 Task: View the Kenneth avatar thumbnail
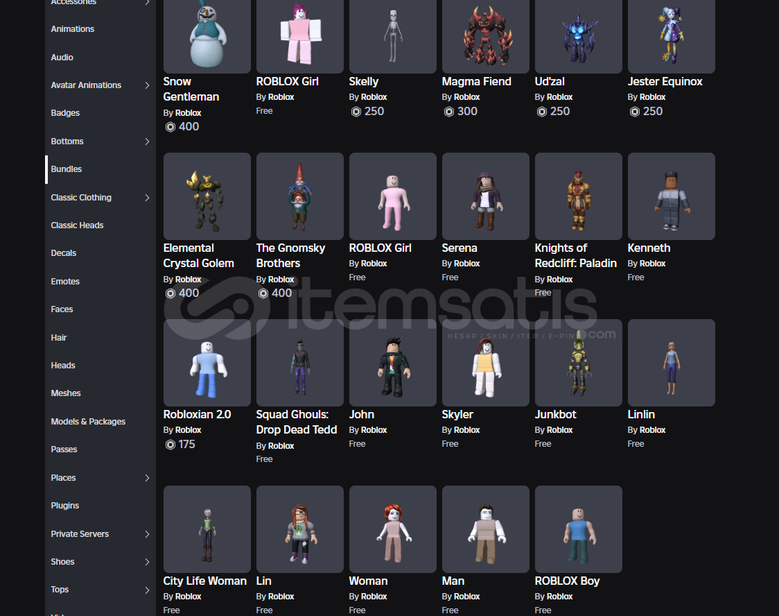[672, 196]
